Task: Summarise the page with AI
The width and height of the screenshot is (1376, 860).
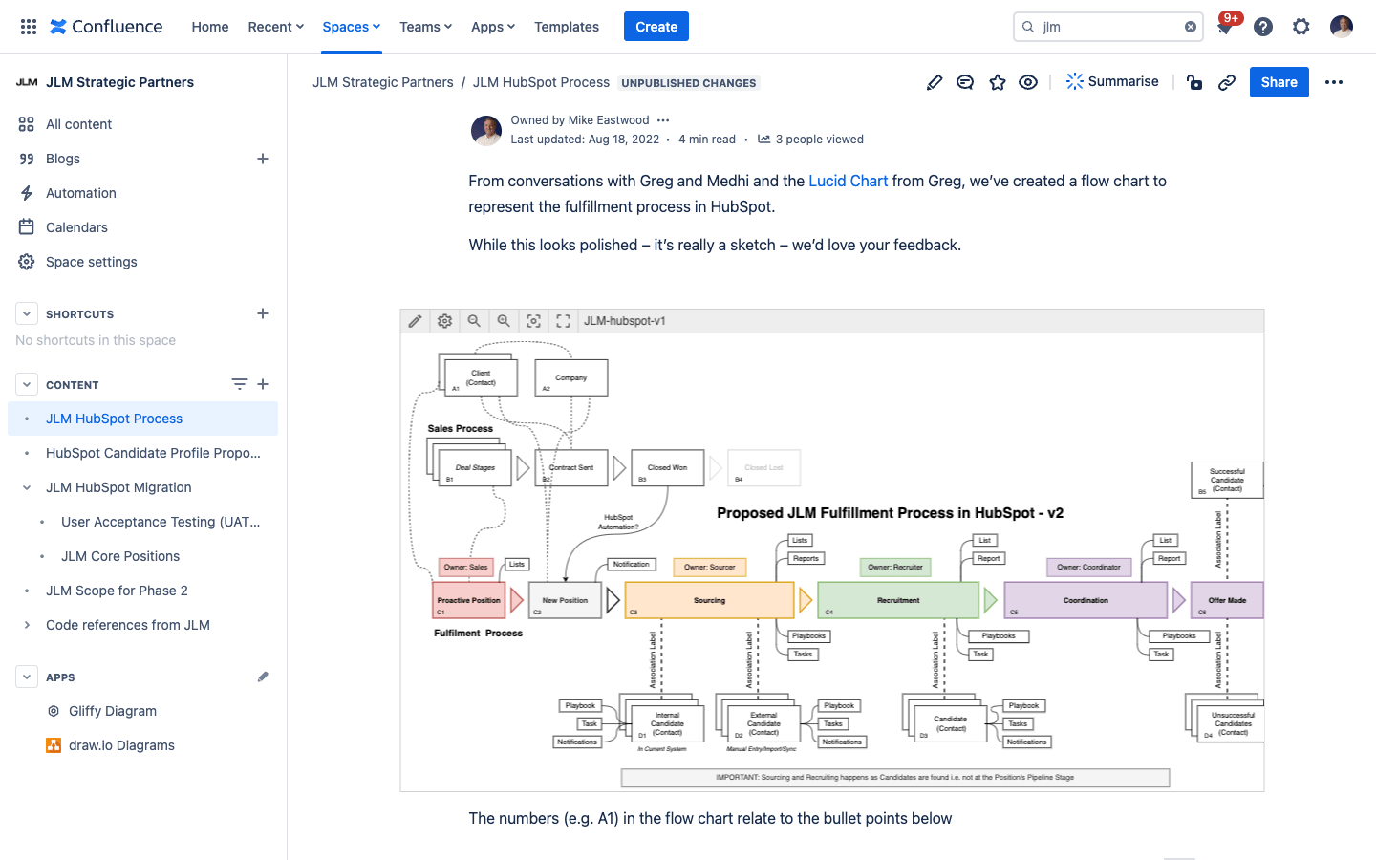Action: pyautogui.click(x=1112, y=82)
